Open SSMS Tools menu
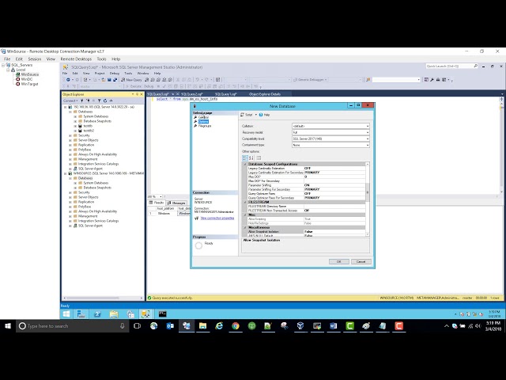This screenshot has width=506, height=380. pyautogui.click(x=128, y=74)
